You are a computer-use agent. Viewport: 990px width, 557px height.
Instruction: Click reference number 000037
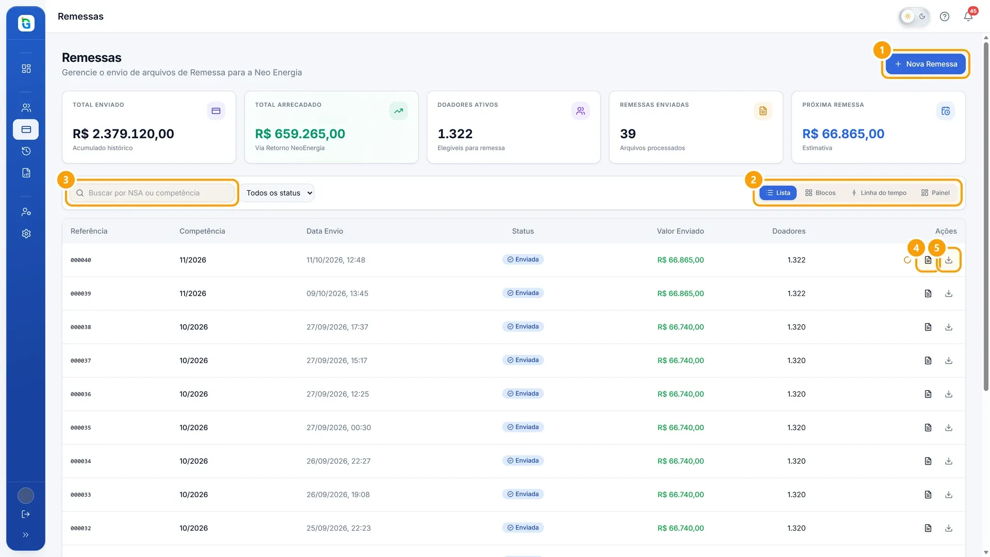point(81,361)
